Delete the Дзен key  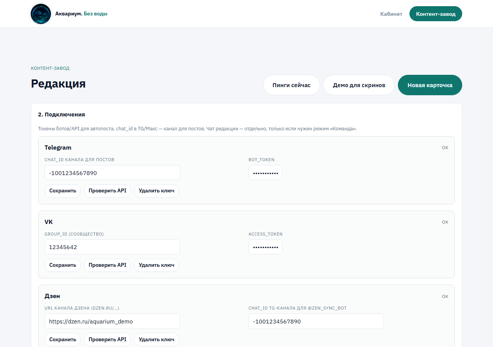156,339
